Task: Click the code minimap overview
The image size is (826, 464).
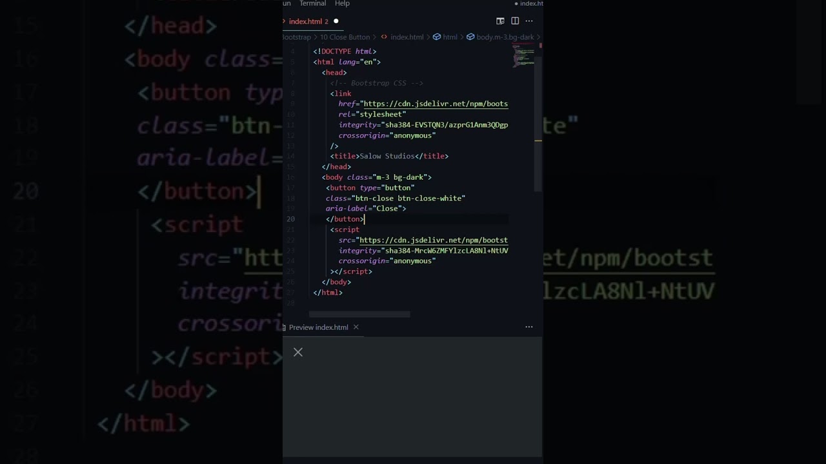Action: point(523,56)
